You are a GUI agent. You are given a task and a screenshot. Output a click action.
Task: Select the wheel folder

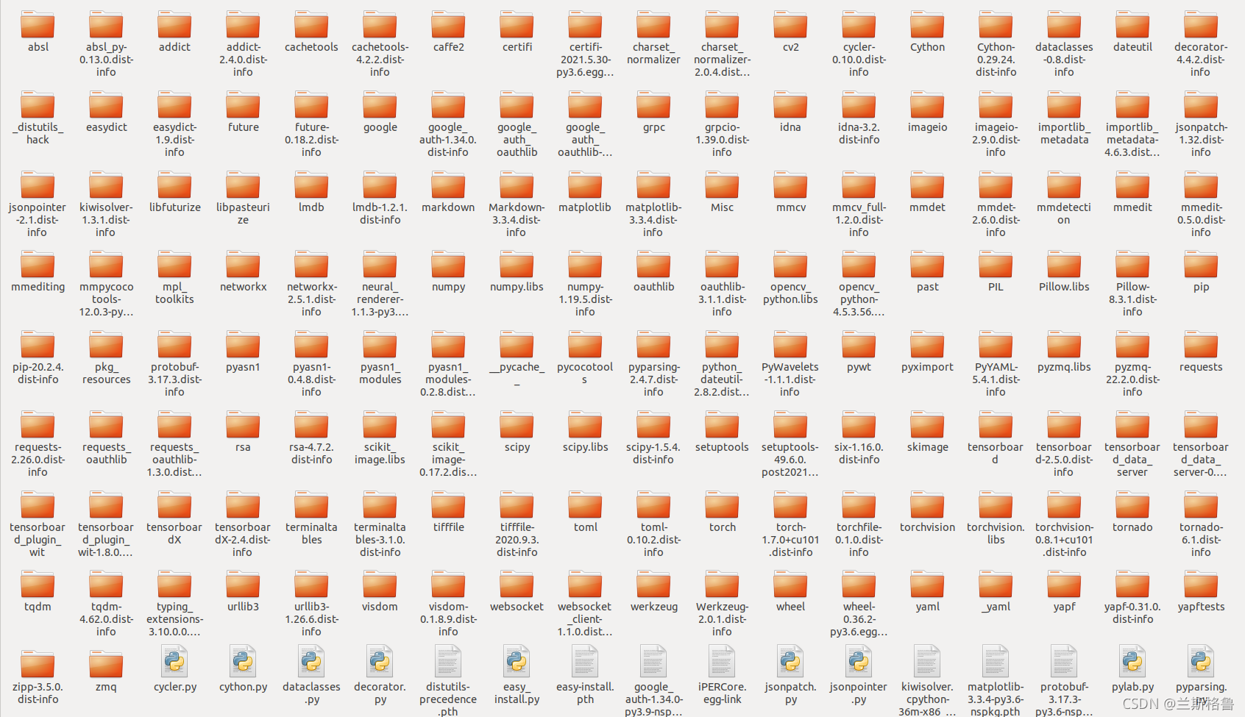point(790,585)
